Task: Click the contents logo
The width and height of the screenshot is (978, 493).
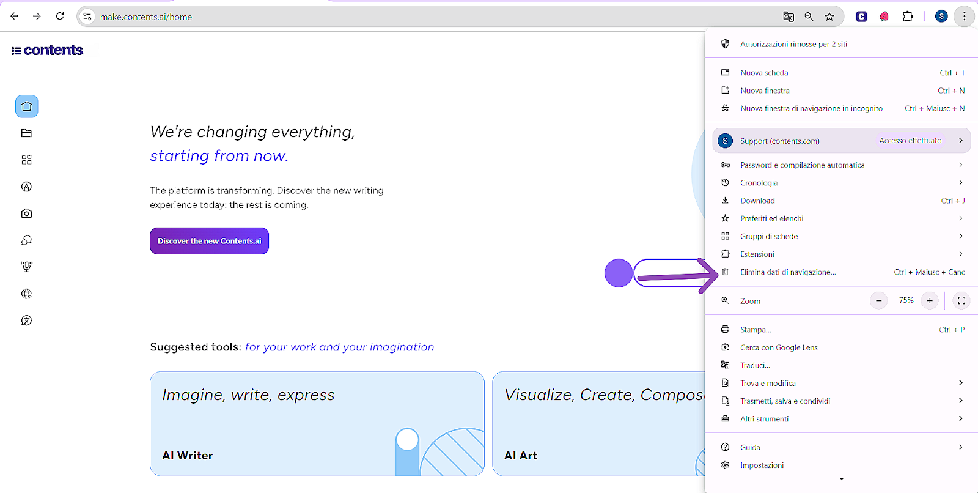Action: point(47,50)
